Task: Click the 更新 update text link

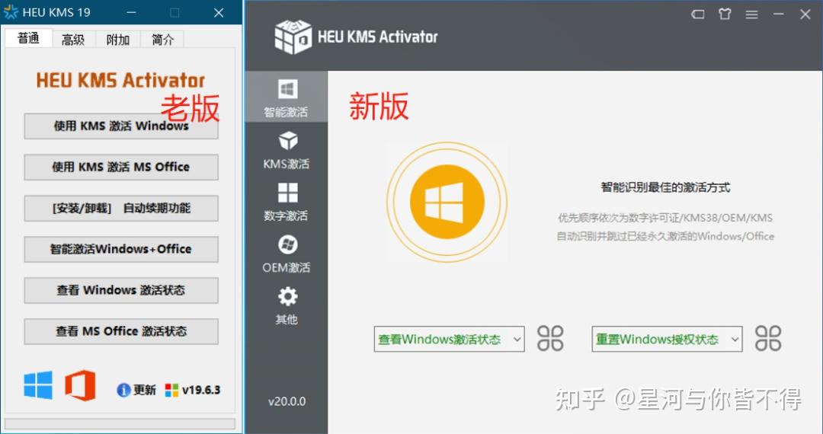Action: pyautogui.click(x=144, y=390)
